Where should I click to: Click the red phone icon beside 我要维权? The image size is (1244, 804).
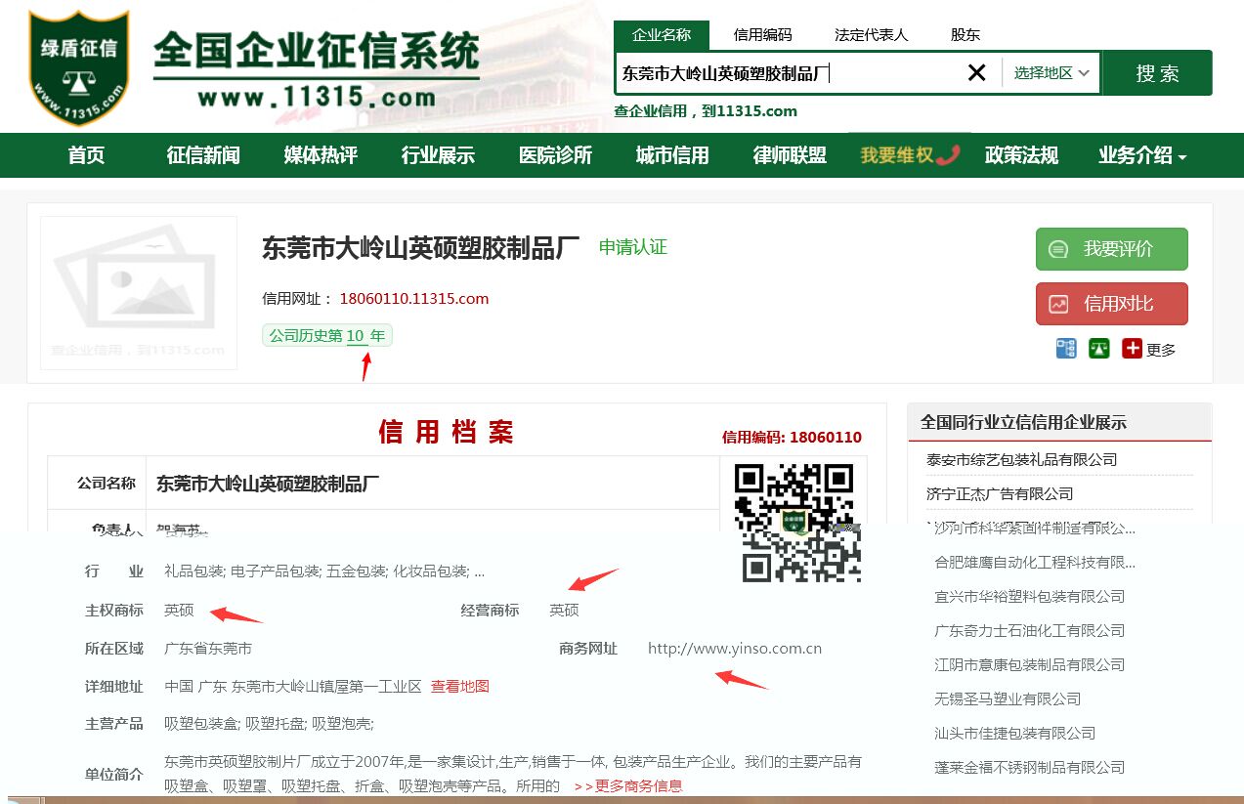[945, 153]
